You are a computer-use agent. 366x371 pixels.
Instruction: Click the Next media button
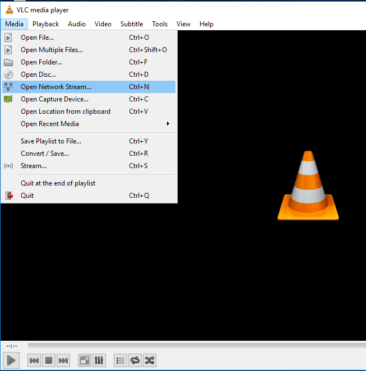63,360
